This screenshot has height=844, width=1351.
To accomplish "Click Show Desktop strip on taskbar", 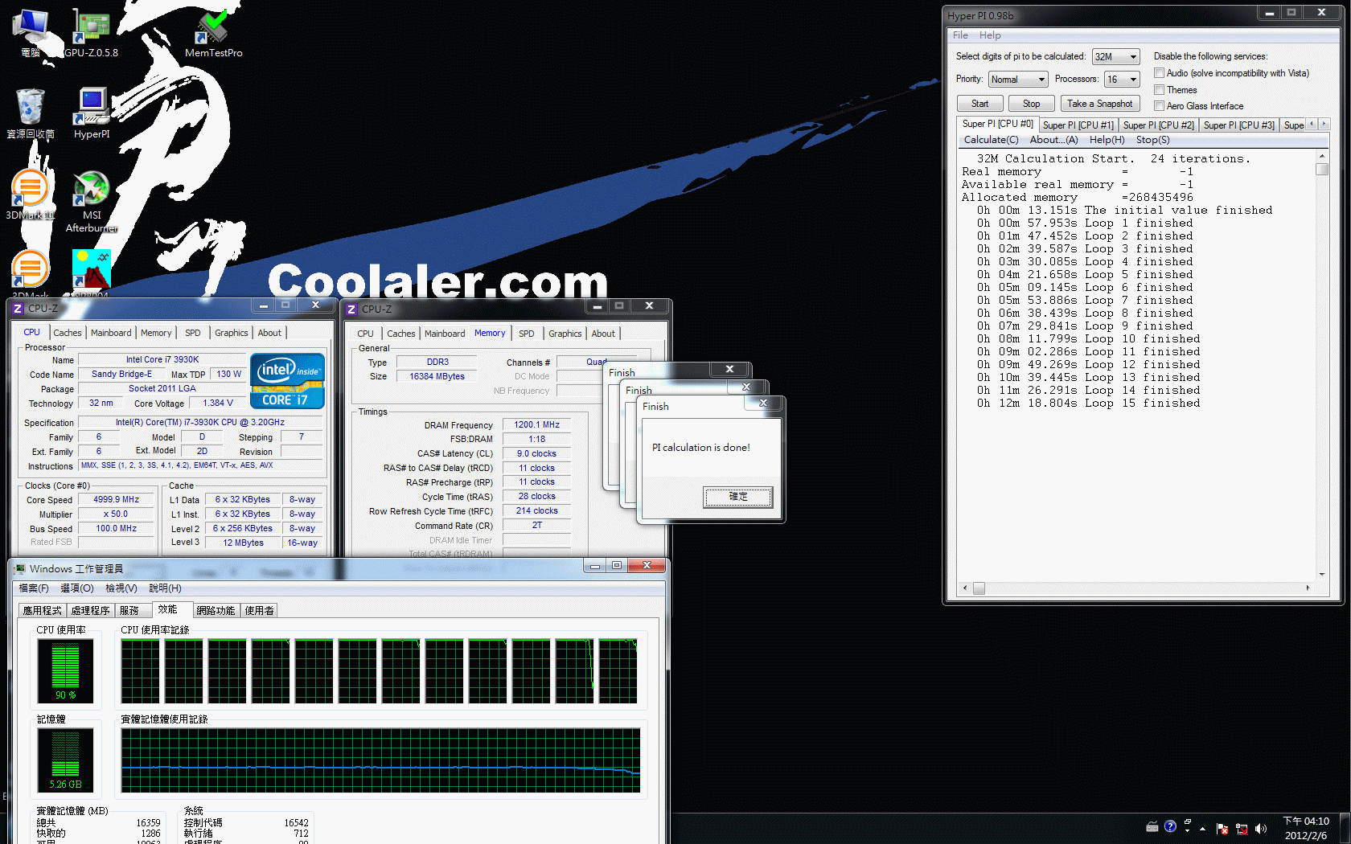I will [1345, 828].
